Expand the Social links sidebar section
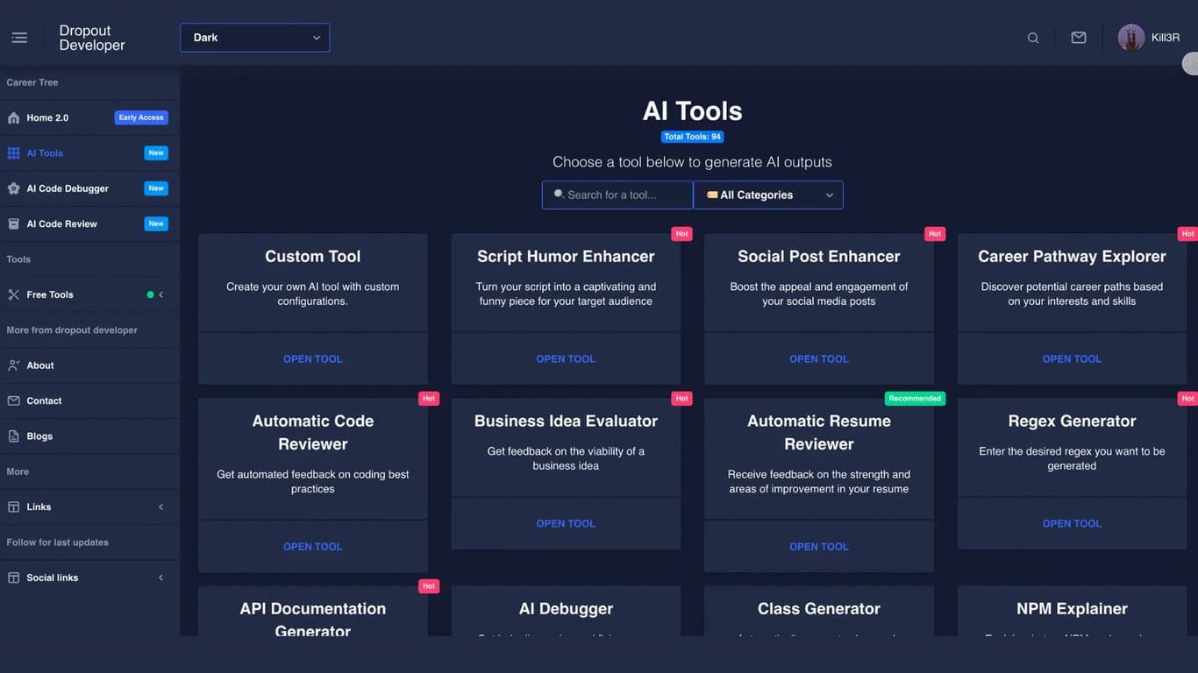This screenshot has height=673, width=1198. coord(160,577)
